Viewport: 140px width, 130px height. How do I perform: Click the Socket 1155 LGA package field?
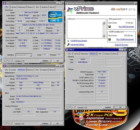click(x=31, y=18)
